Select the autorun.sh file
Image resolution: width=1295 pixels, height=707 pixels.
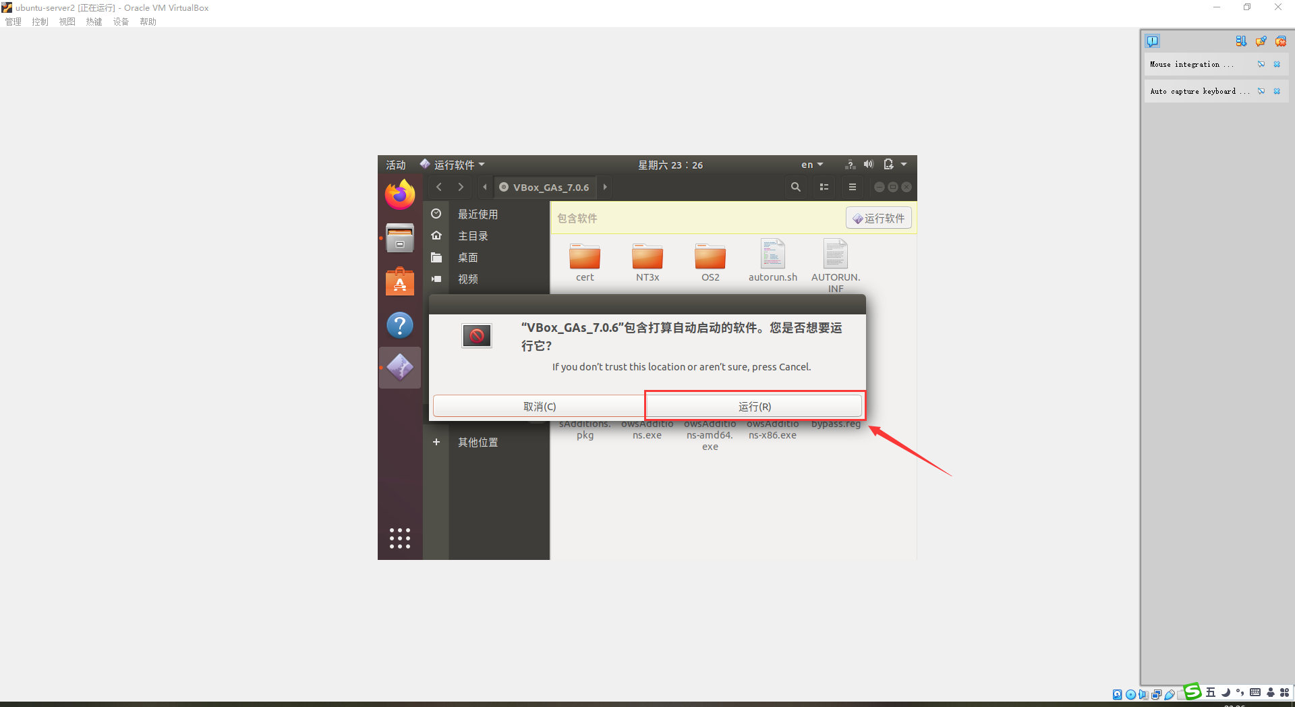click(773, 260)
